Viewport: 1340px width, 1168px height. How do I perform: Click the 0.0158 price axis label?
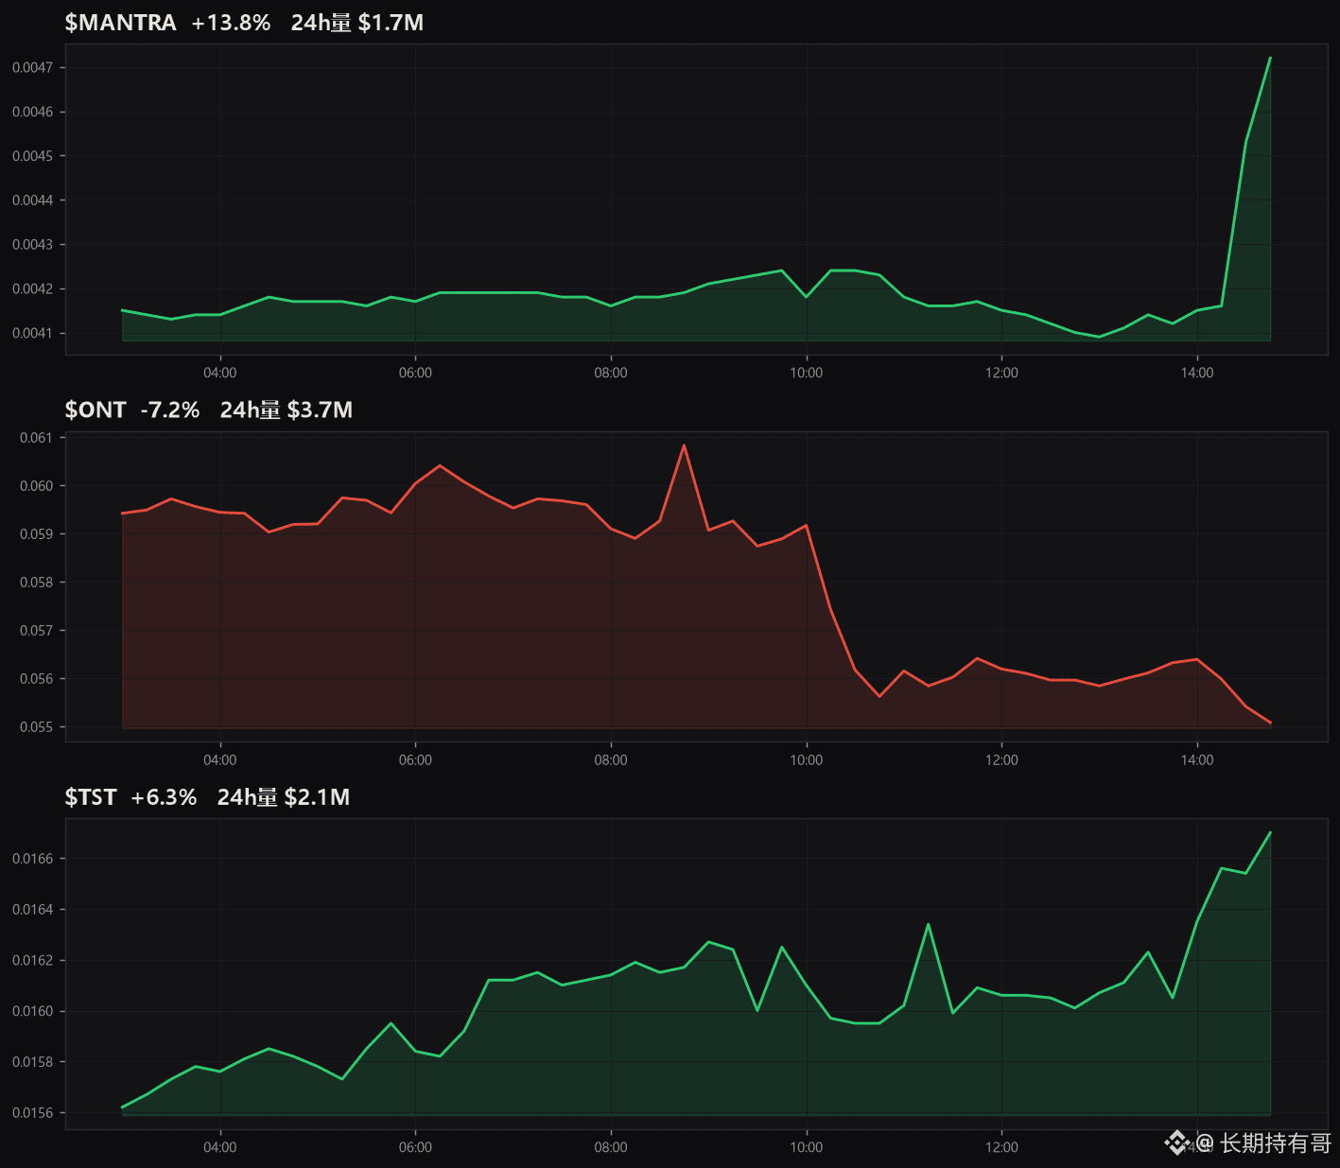click(x=32, y=1062)
